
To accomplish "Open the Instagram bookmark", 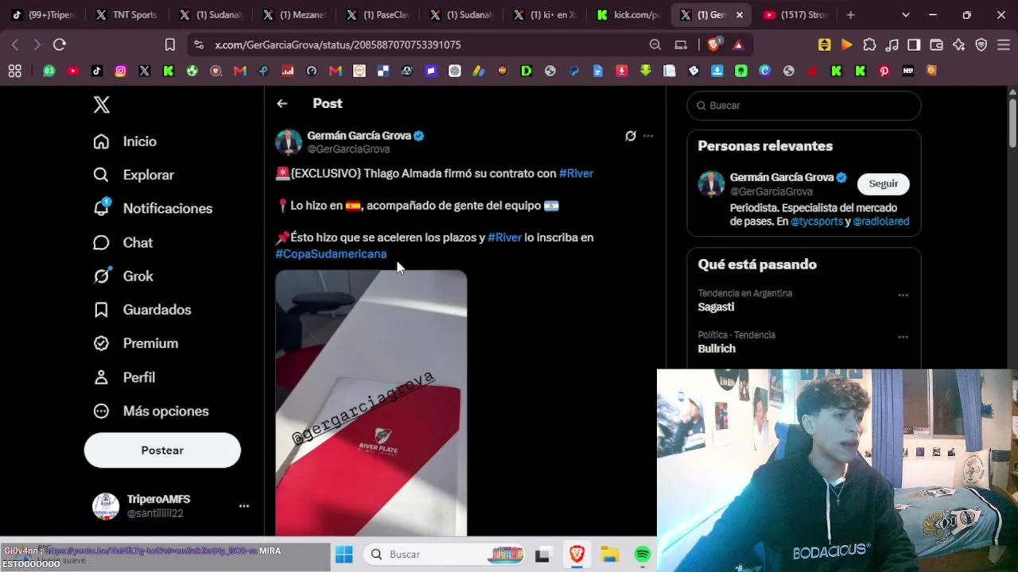I will pyautogui.click(x=121, y=71).
